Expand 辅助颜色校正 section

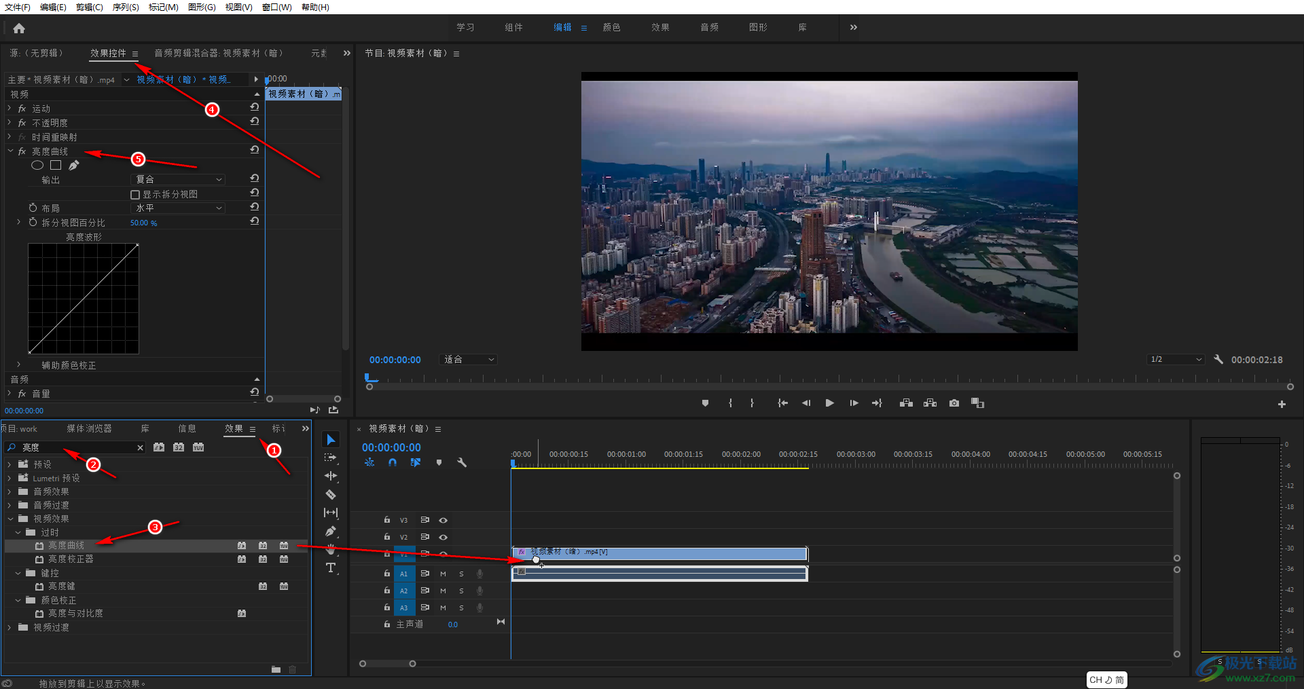click(x=19, y=365)
